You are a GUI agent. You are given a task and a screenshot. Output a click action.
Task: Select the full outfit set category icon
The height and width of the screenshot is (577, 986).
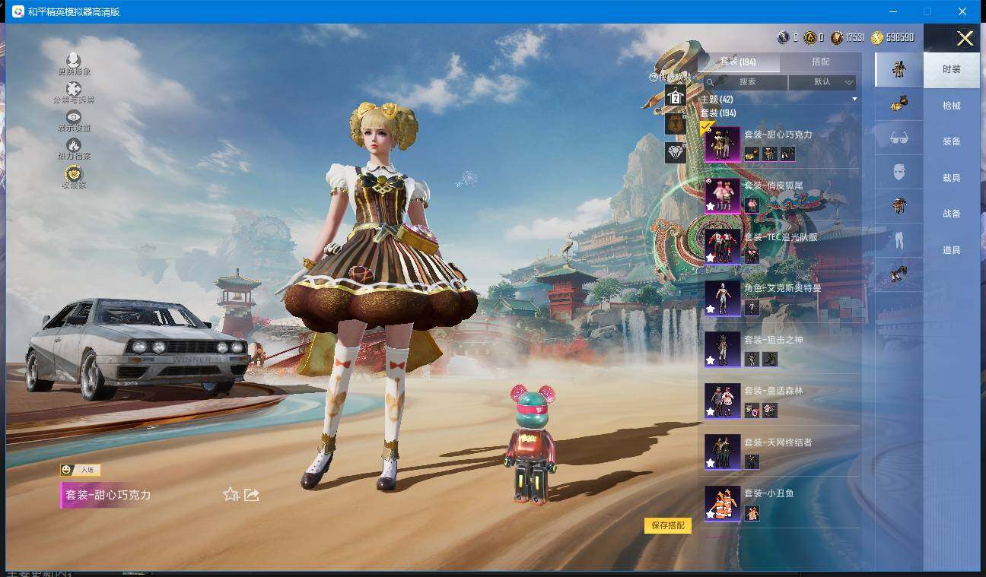[899, 69]
